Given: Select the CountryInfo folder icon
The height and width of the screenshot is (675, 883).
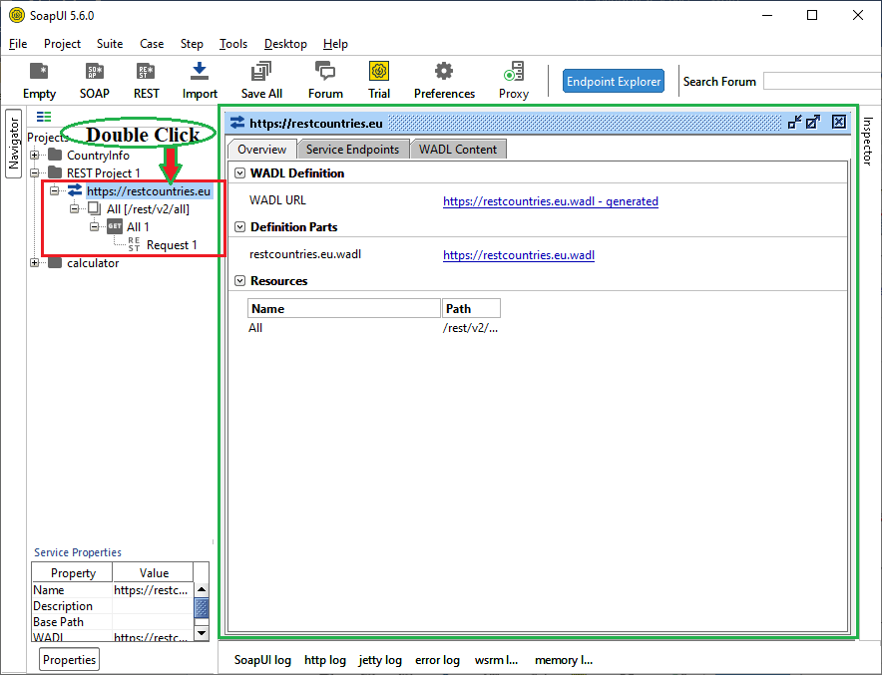Looking at the screenshot, I should 55,155.
